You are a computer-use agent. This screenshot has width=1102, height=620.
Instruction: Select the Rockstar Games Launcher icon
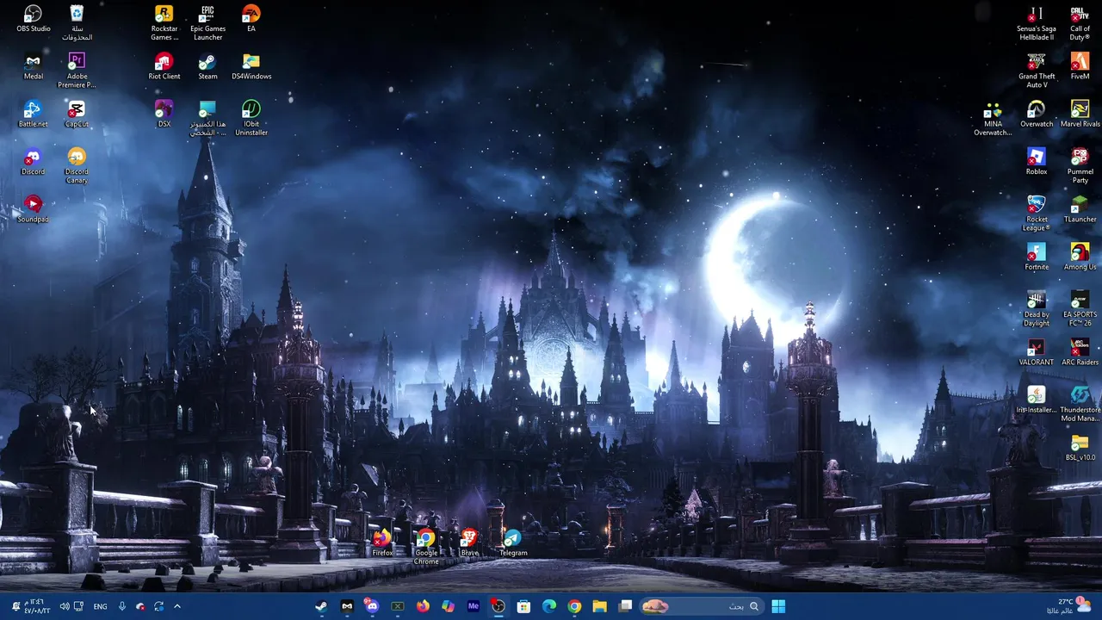164,22
